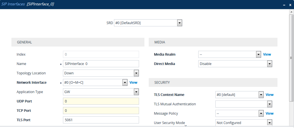Expand the User Security Mode dropdown

[269, 123]
